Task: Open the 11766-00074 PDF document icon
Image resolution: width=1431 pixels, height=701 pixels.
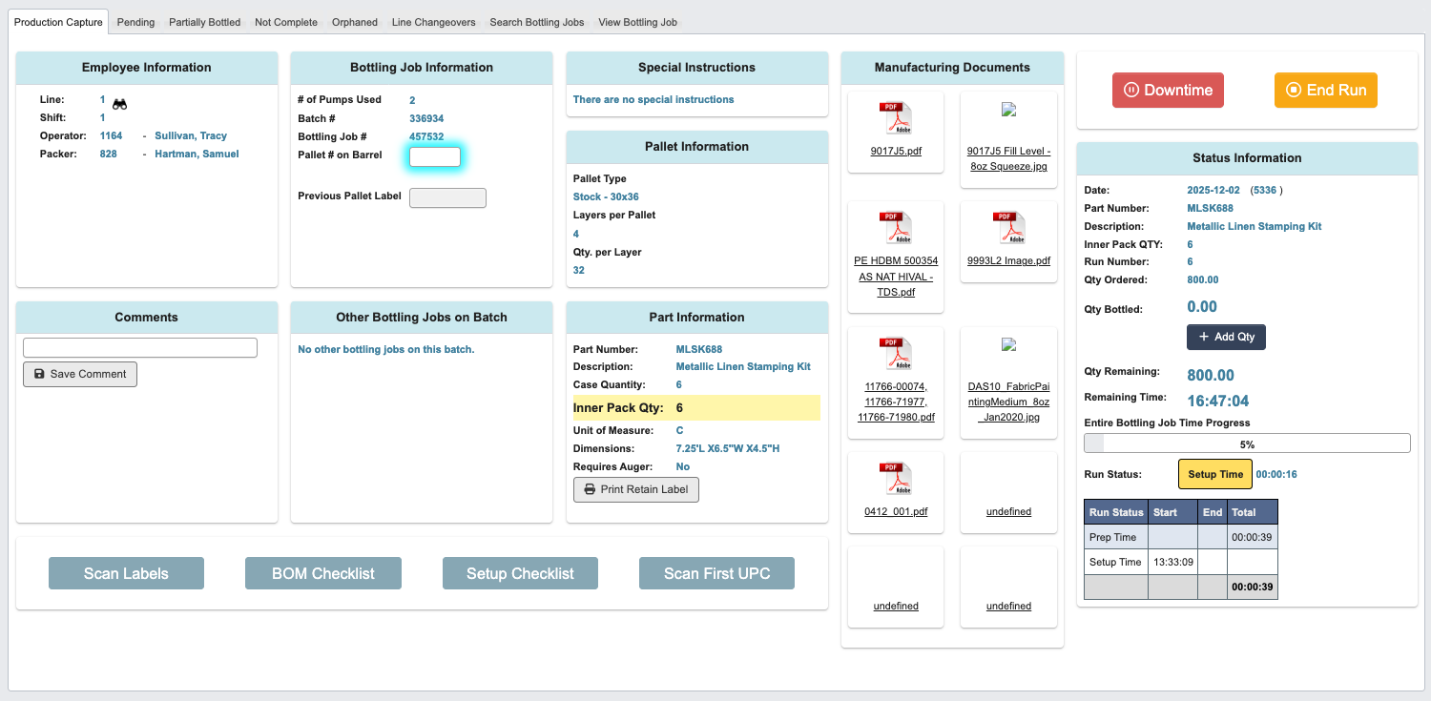Action: pyautogui.click(x=895, y=354)
